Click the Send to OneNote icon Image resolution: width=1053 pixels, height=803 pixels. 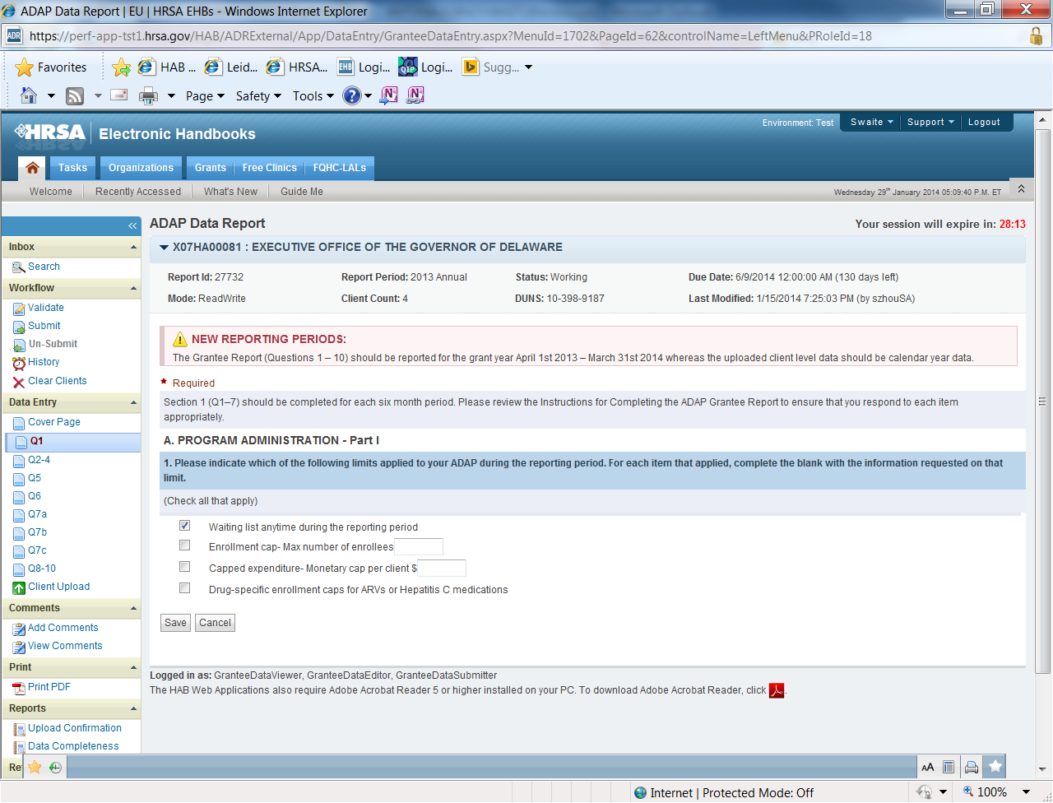pyautogui.click(x=389, y=95)
